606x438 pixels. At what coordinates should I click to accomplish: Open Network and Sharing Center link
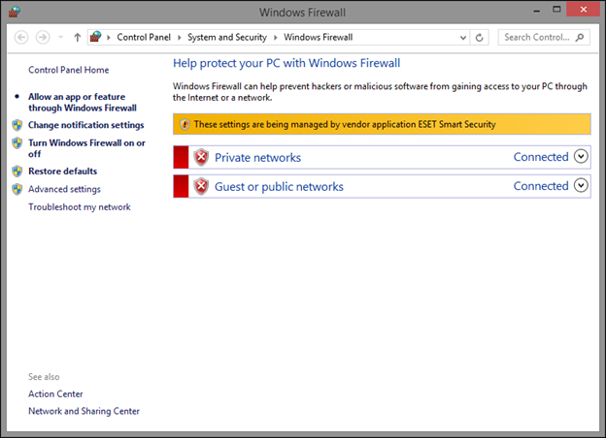click(x=84, y=411)
